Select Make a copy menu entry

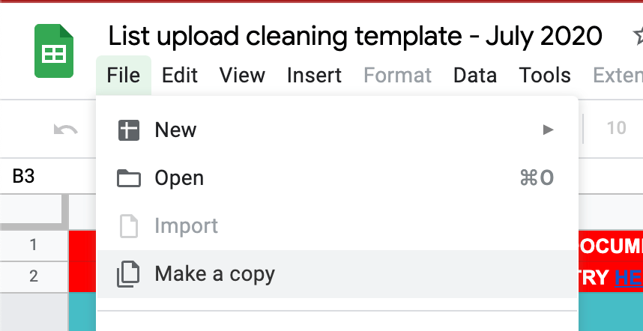click(x=215, y=274)
